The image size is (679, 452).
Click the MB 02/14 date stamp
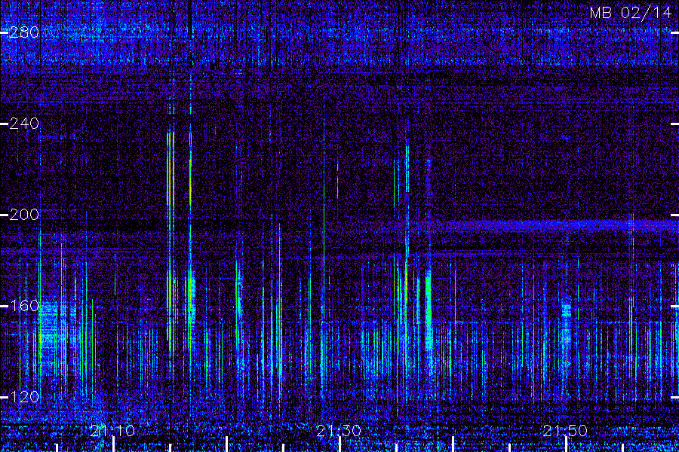click(631, 13)
